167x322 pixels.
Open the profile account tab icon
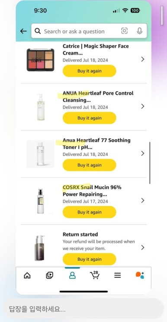point(72,276)
